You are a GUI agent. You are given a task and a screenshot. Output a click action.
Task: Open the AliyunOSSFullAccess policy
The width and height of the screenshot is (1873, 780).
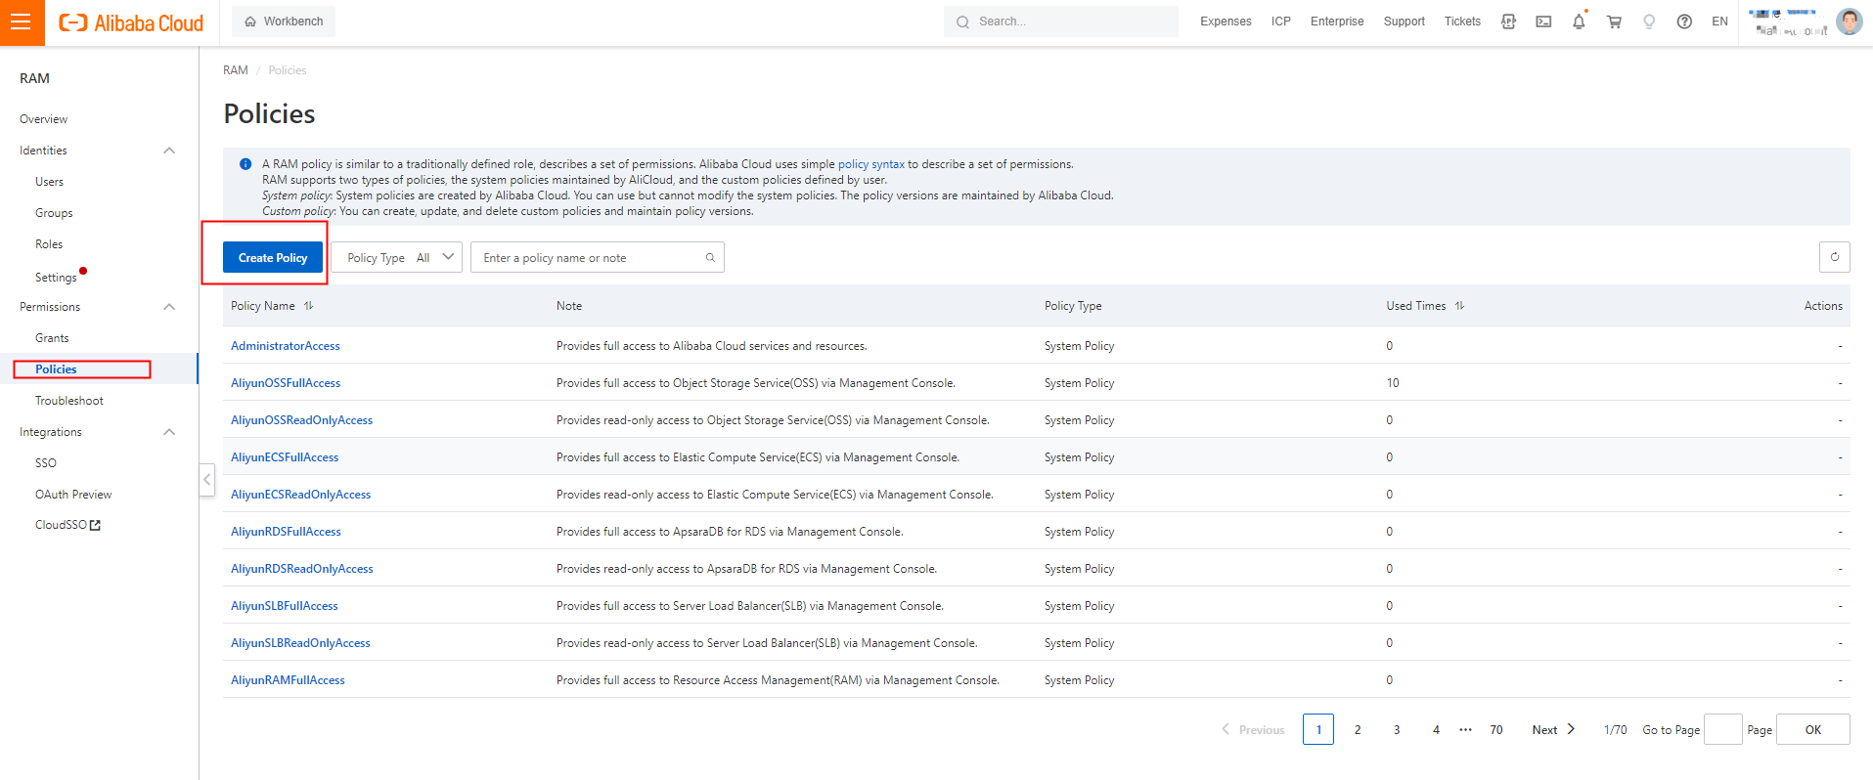pos(286,383)
